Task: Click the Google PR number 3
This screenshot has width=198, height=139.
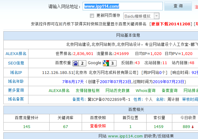Action: [x=112, y=63]
